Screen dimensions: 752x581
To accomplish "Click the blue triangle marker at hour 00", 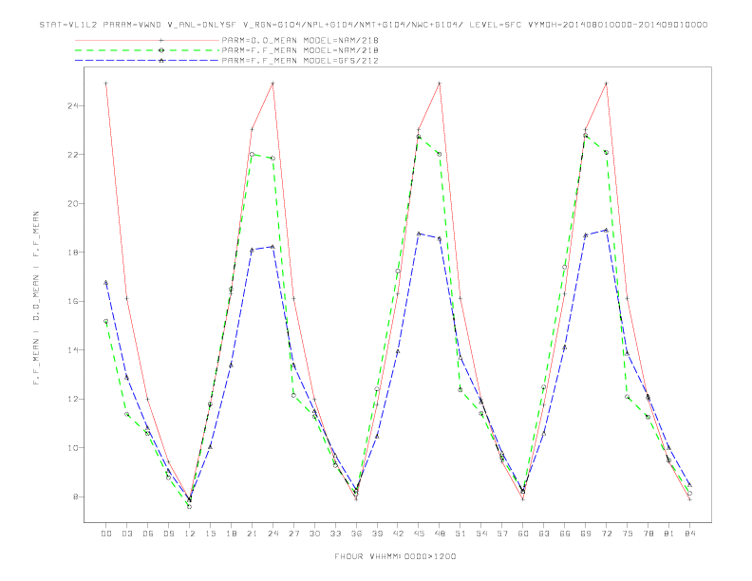I will 106,282.
